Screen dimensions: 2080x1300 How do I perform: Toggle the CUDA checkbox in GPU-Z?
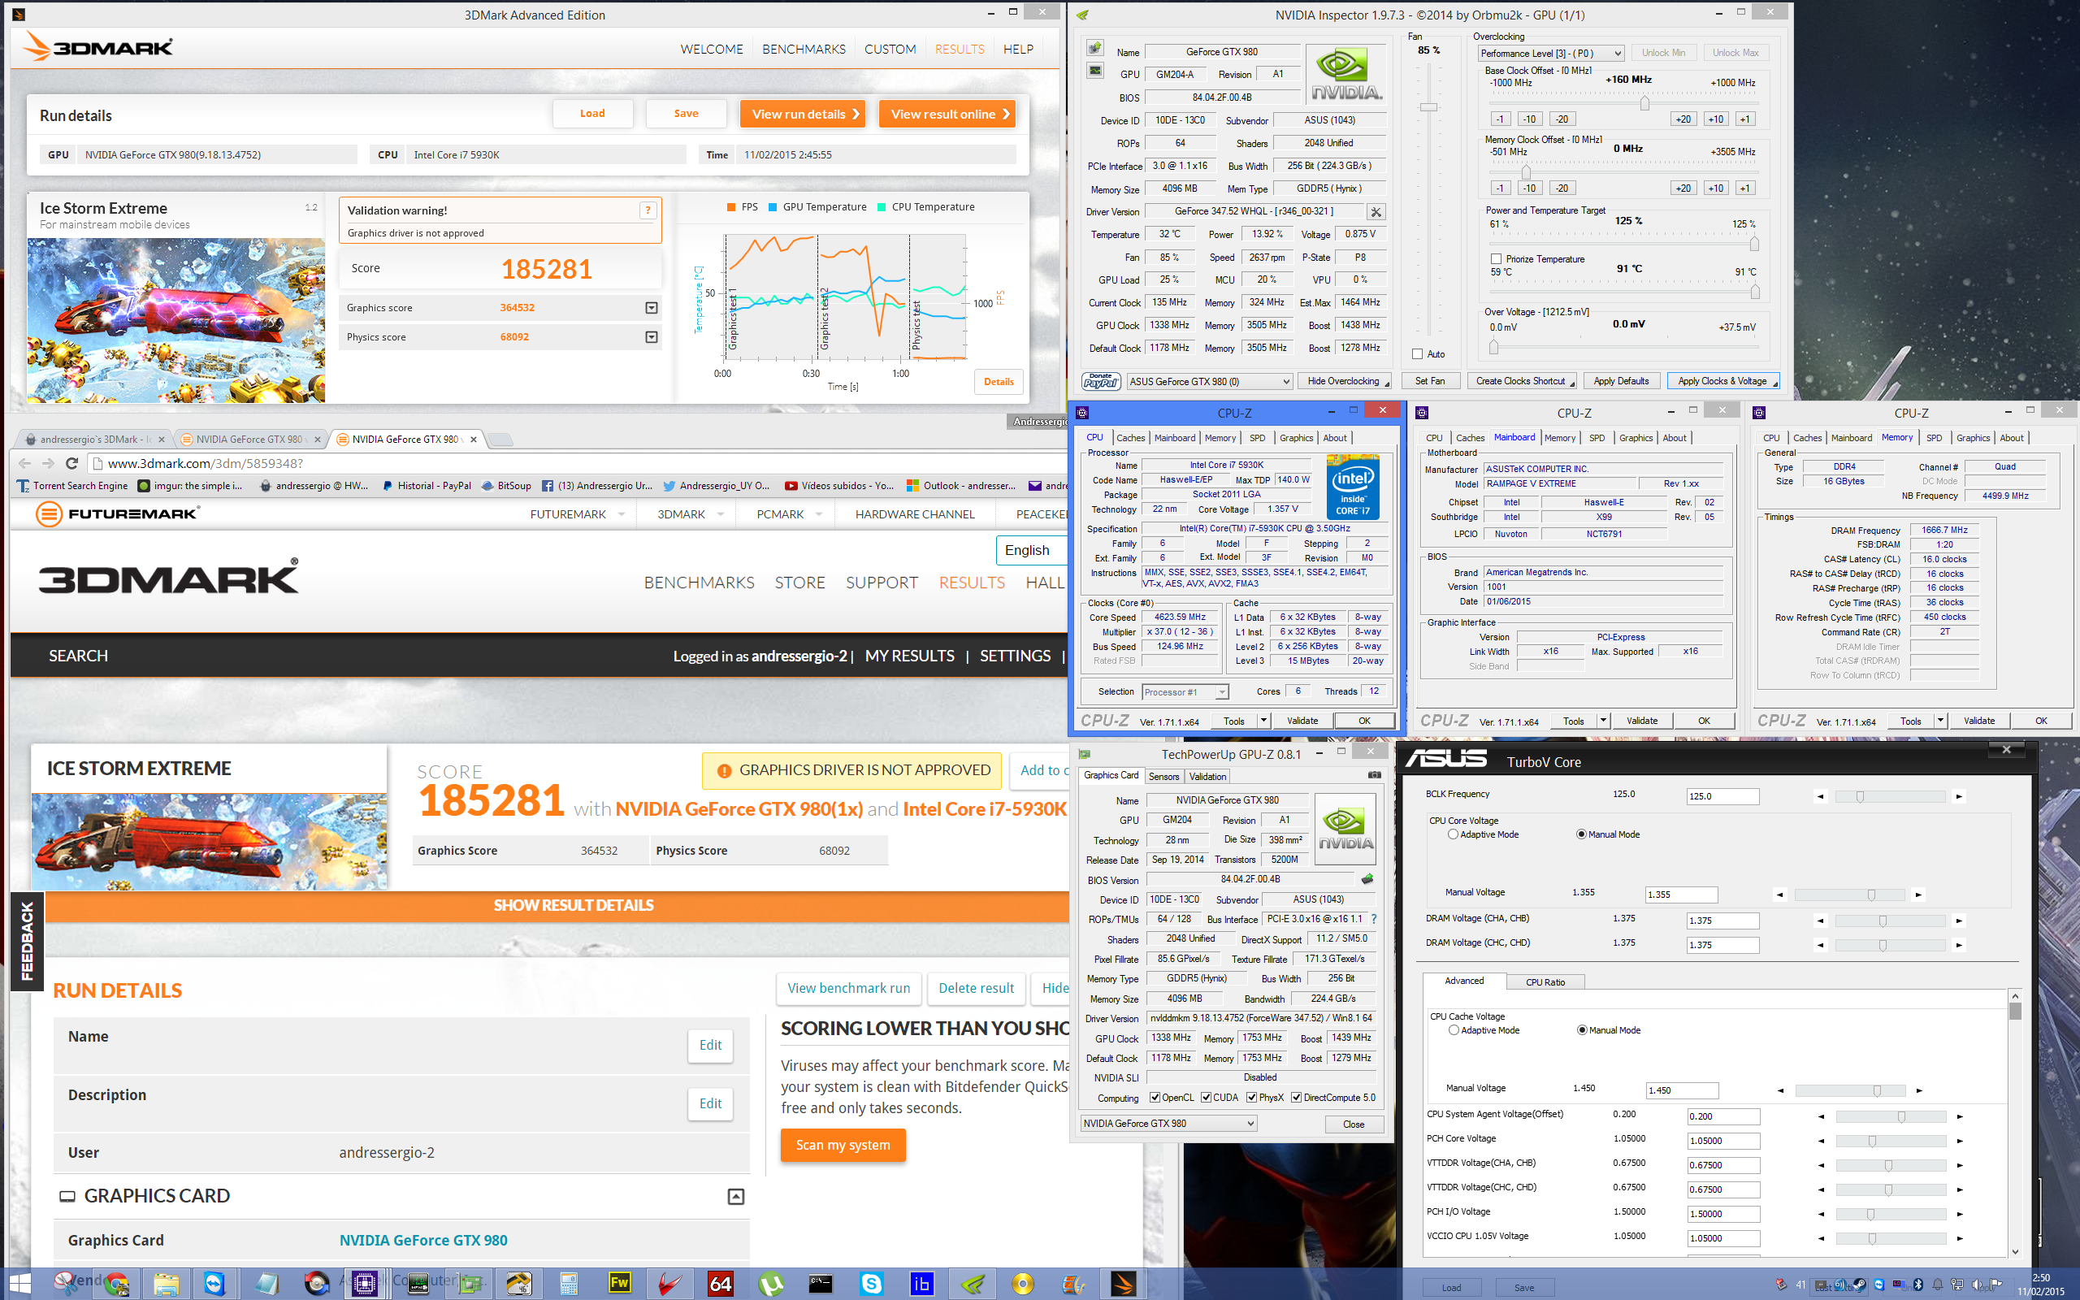point(1206,1097)
